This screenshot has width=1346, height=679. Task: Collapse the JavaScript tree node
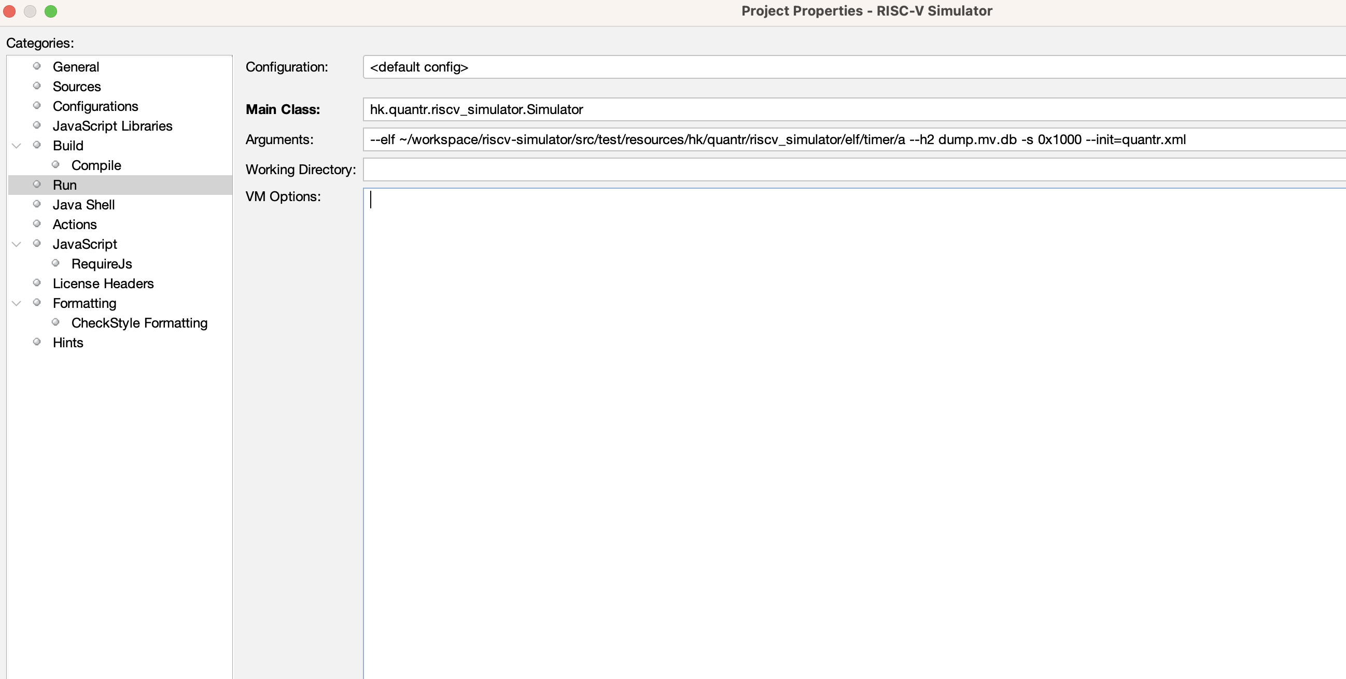(17, 245)
